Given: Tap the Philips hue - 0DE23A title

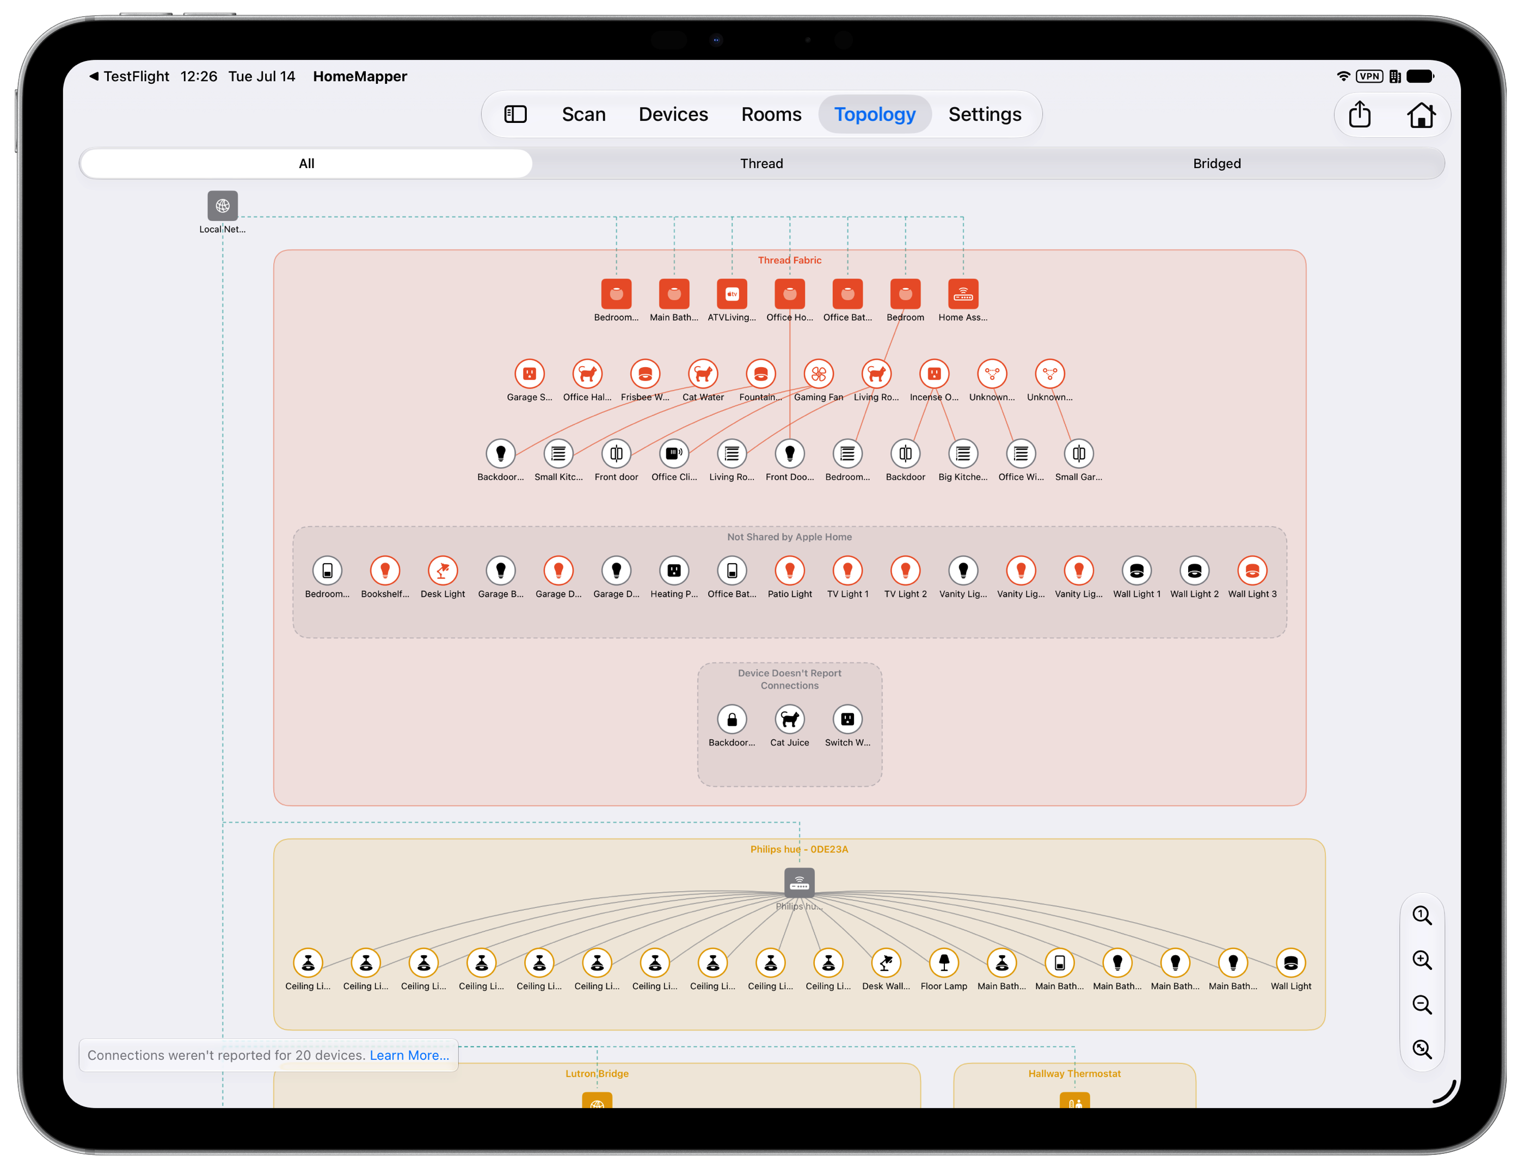Looking at the screenshot, I should click(x=798, y=849).
